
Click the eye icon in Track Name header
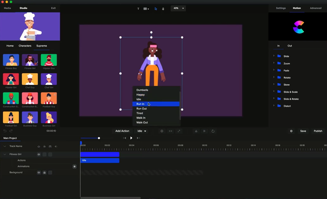pyautogui.click(x=39, y=146)
